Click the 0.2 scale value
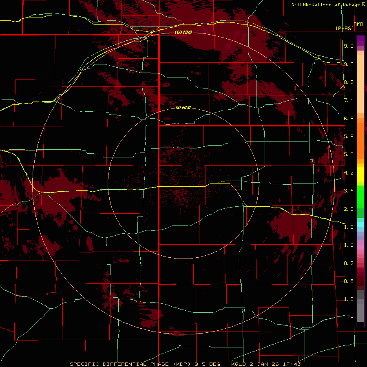Screen dimensions: 367x367 (349, 263)
